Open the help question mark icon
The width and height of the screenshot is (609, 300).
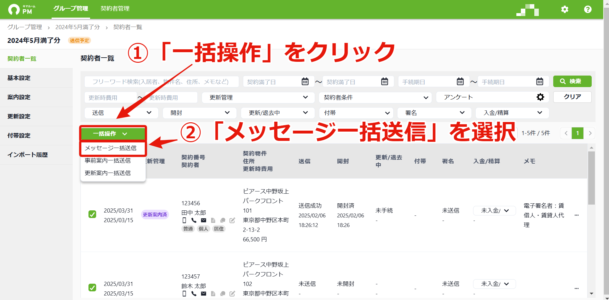588,9
